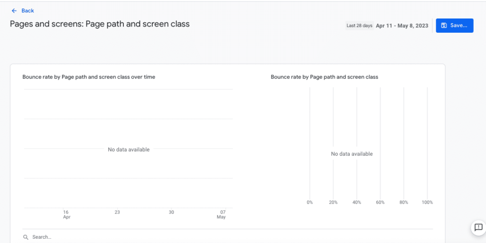
Task: Open the feedback icon button
Action: point(478,227)
